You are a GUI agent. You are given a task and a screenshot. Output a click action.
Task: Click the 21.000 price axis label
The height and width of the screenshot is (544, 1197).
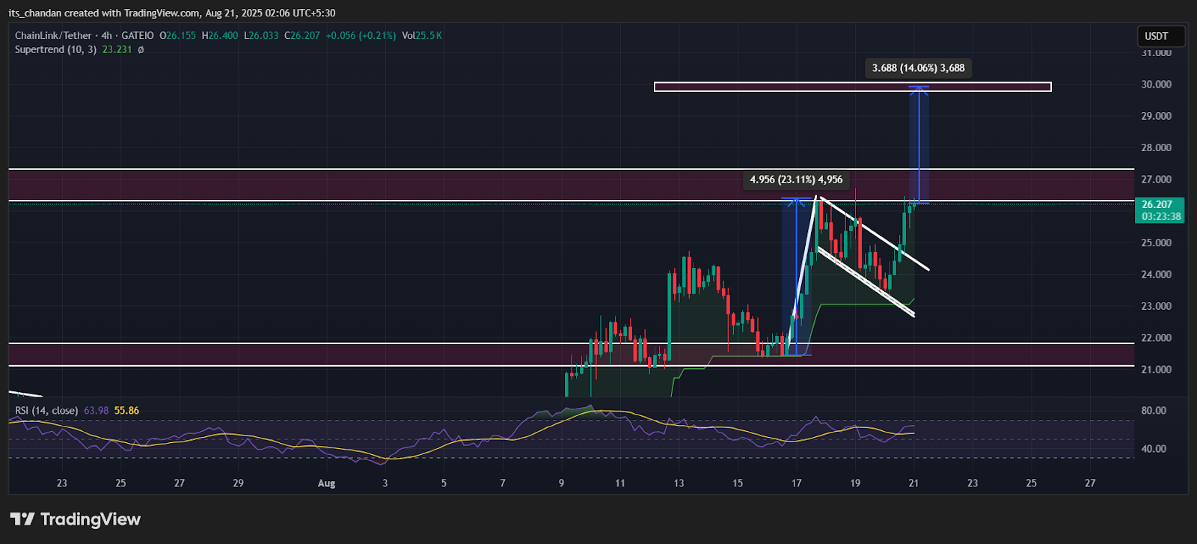(x=1157, y=370)
